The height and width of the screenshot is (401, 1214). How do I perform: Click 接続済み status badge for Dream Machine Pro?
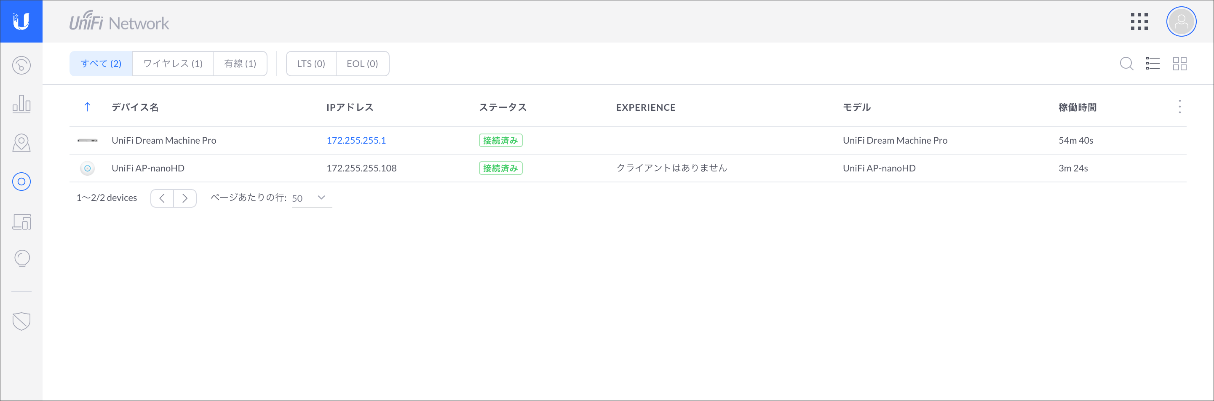(500, 140)
